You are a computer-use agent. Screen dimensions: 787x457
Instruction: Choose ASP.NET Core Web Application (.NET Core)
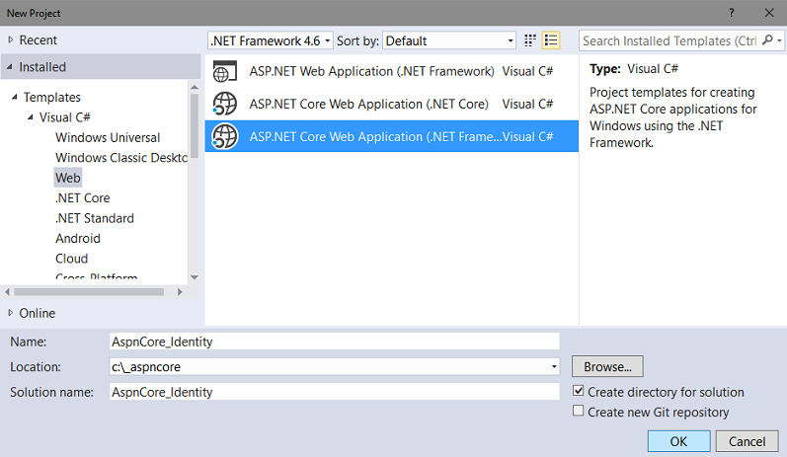click(x=391, y=104)
